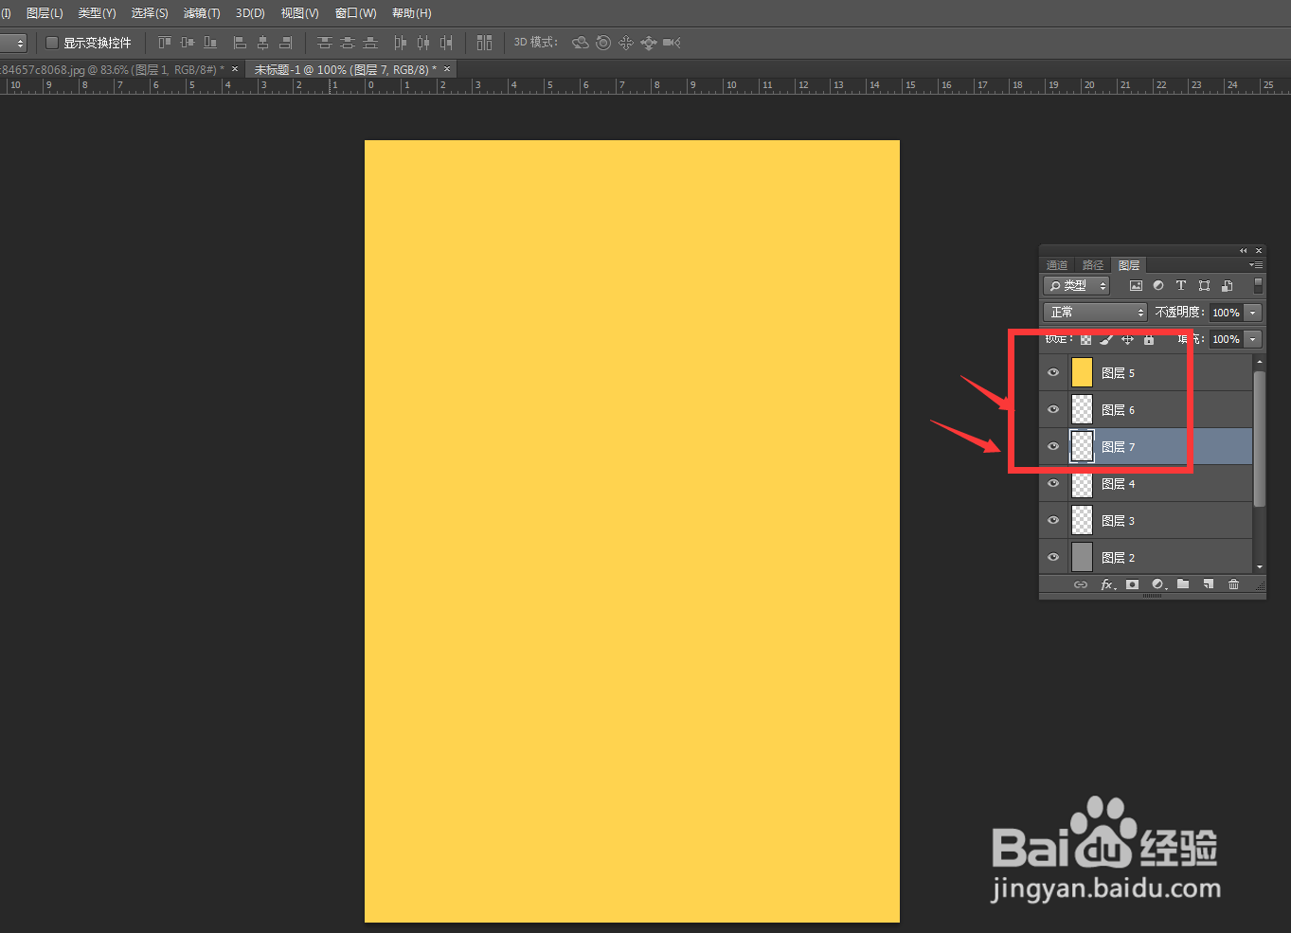Create a new group folder icon
Screen dimensions: 1291x933
[x=1183, y=583]
